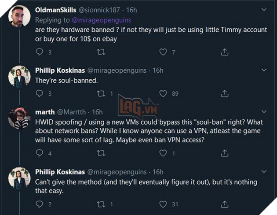Share marth's tweet about VPN access

pos(224,153)
